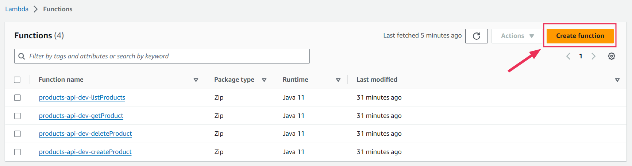Select the products-api-dev-createProduct checkbox
Viewport: 632px width, 166px height.
(17, 152)
